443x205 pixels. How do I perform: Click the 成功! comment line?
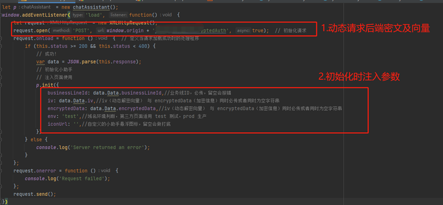pos(47,54)
